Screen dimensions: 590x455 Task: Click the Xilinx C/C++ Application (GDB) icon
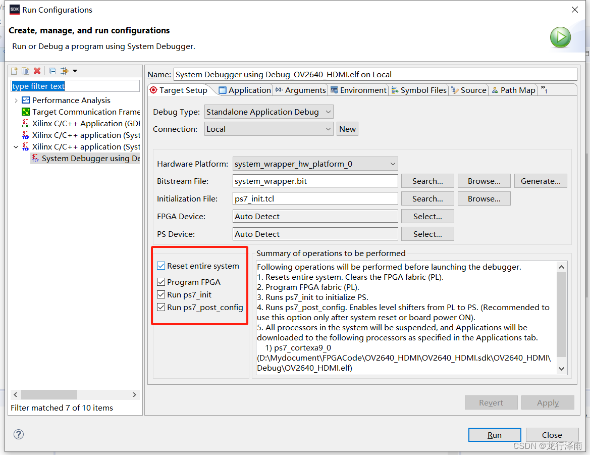(x=26, y=123)
